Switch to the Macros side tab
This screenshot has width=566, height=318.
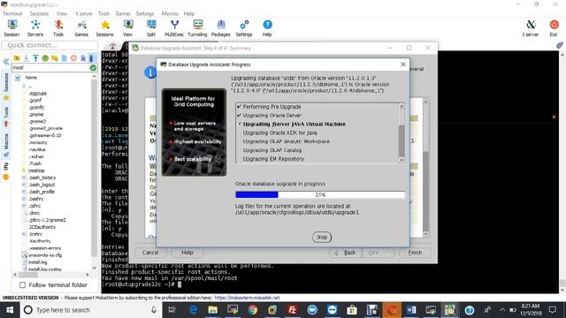[6, 145]
